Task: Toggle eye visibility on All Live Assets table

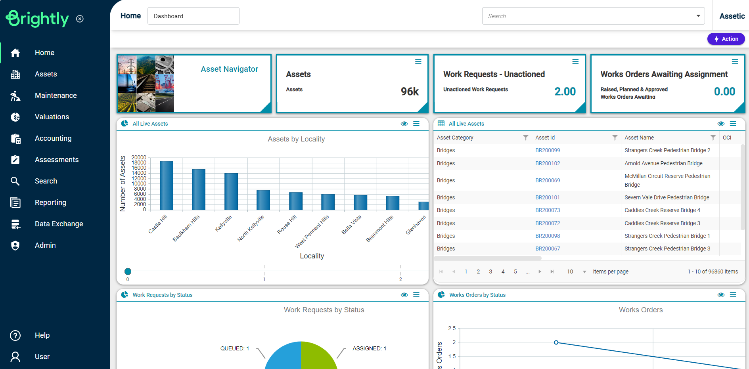Action: (x=721, y=124)
